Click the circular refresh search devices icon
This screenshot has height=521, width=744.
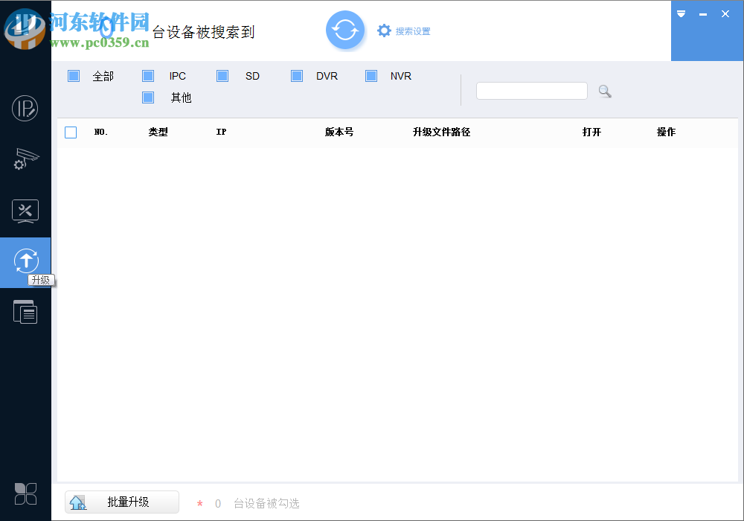345,30
